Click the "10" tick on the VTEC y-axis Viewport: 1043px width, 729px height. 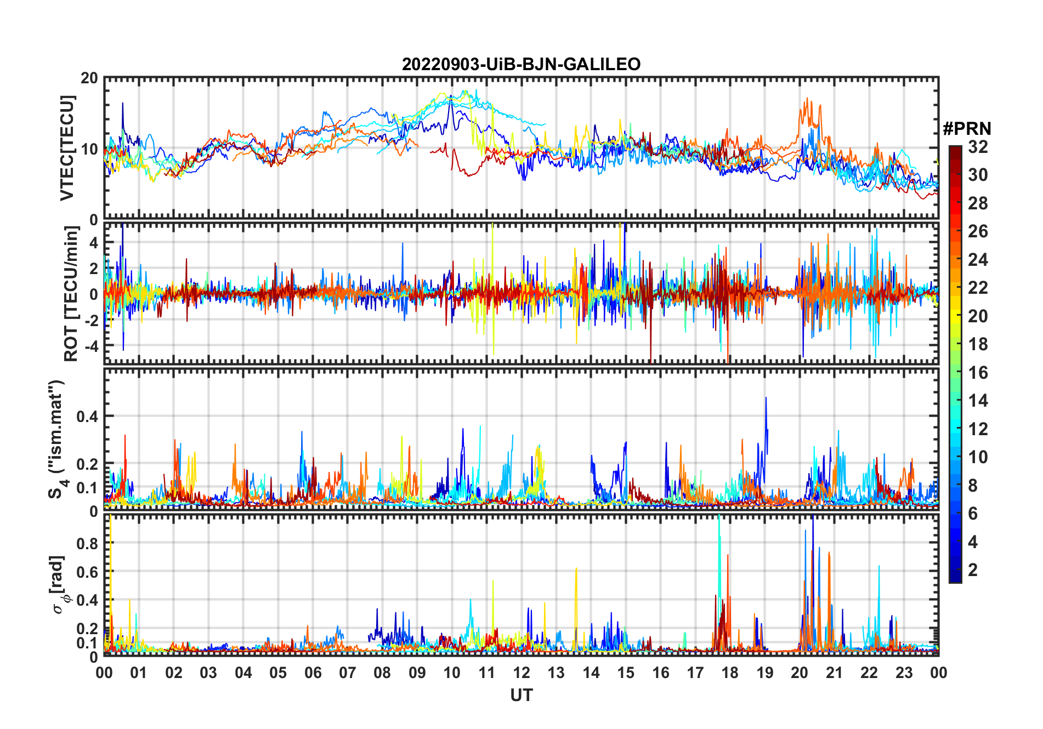(89, 149)
